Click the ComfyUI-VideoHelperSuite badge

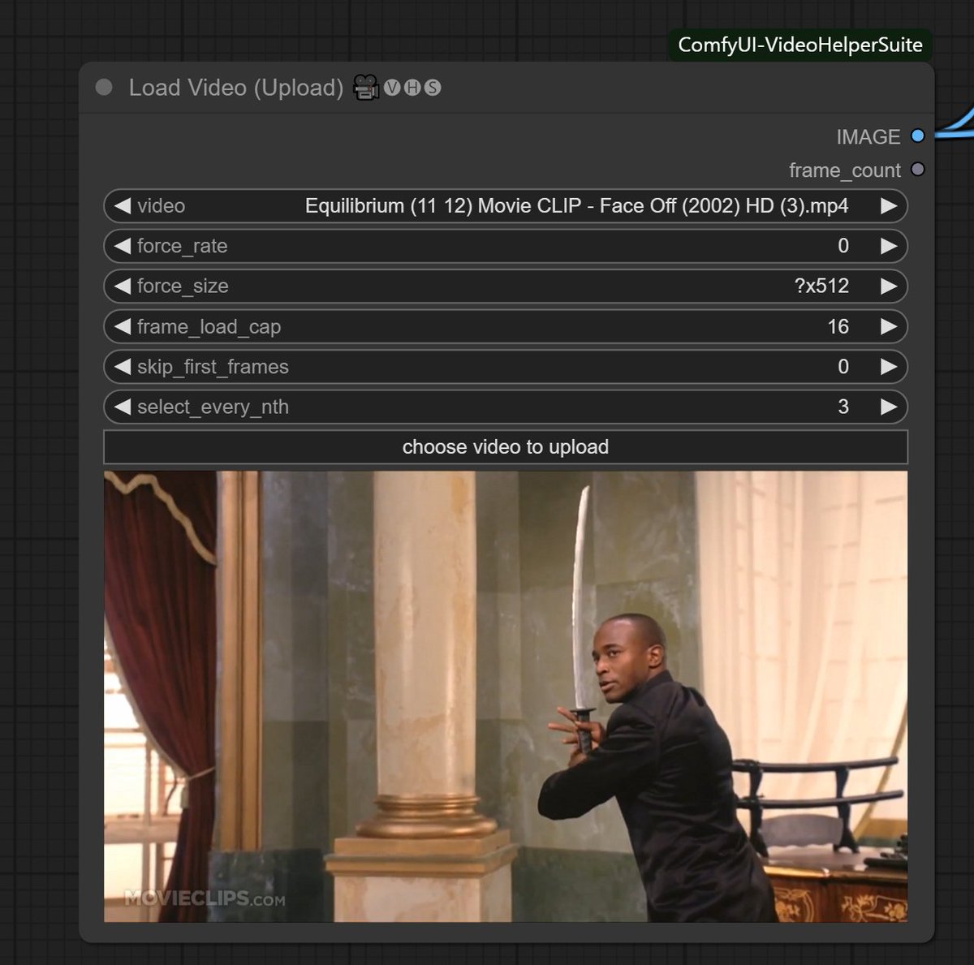(799, 45)
